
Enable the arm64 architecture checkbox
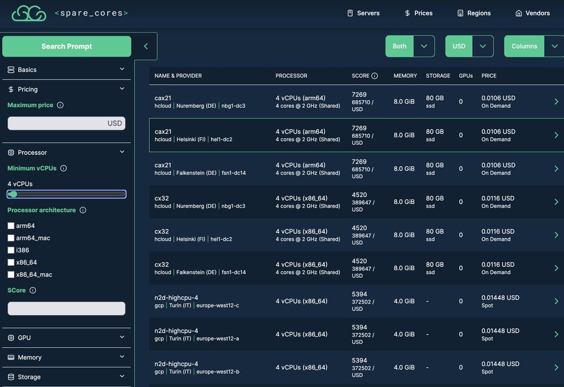[x=11, y=226]
